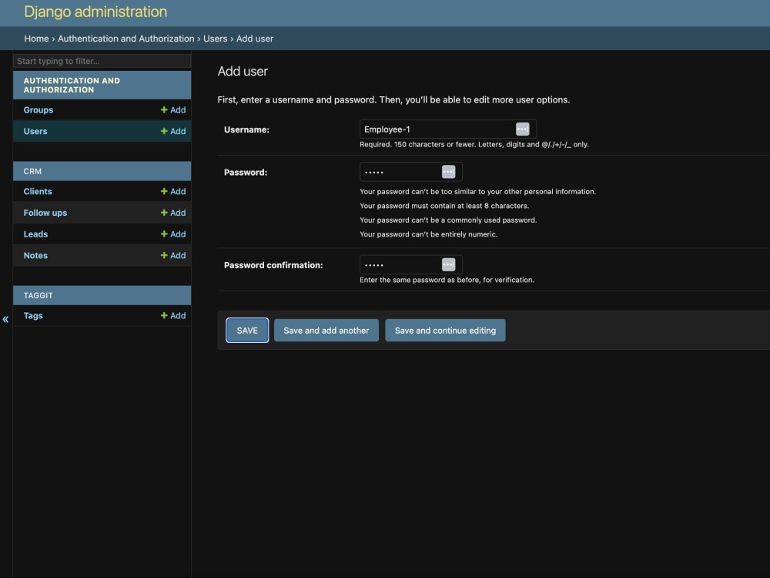
Task: Focus the Password confirmation input field
Action: click(x=411, y=264)
